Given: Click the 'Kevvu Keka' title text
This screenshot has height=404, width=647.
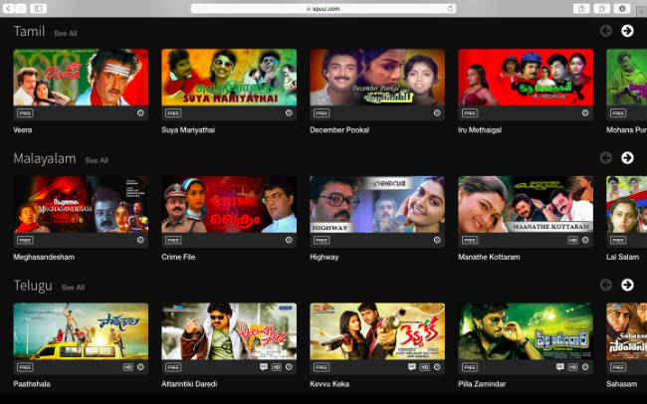Looking at the screenshot, I should [x=329, y=384].
